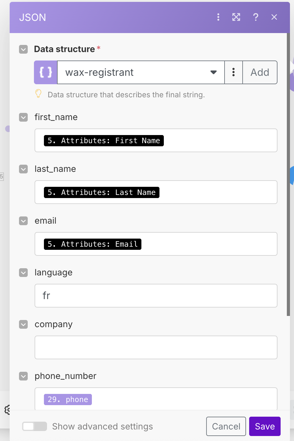Click the empty company input field
Screen dimensions: 294x441
[x=156, y=347]
